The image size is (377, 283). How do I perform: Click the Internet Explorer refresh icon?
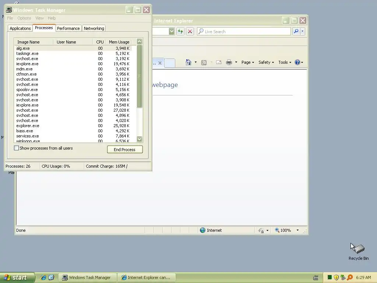click(x=180, y=31)
